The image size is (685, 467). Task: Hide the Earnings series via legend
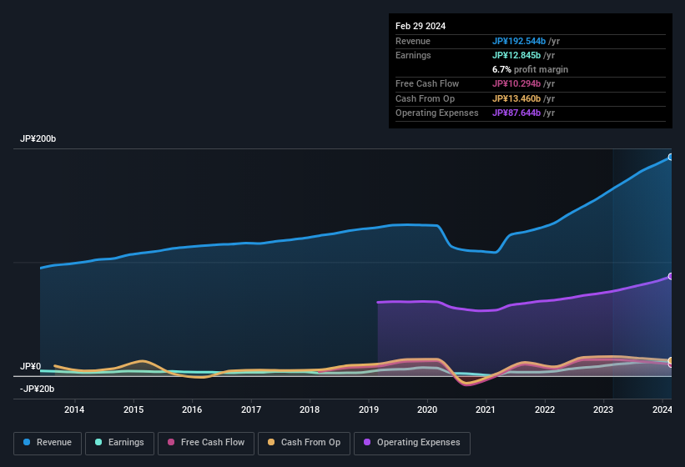point(118,443)
